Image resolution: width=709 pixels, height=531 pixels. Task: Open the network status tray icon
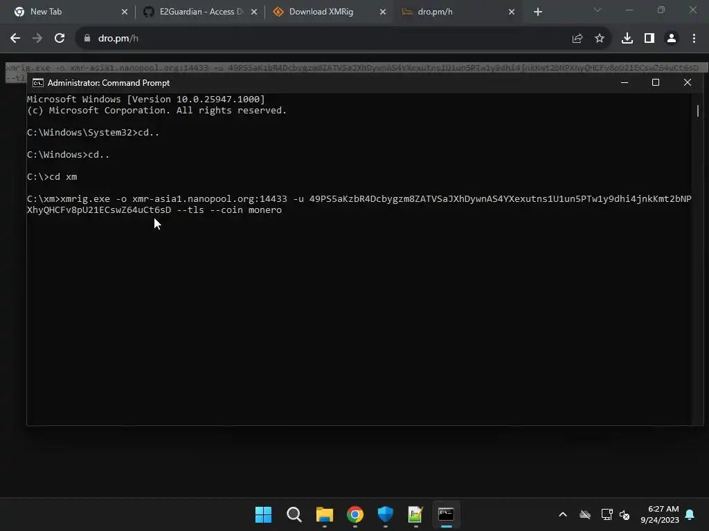click(x=607, y=514)
